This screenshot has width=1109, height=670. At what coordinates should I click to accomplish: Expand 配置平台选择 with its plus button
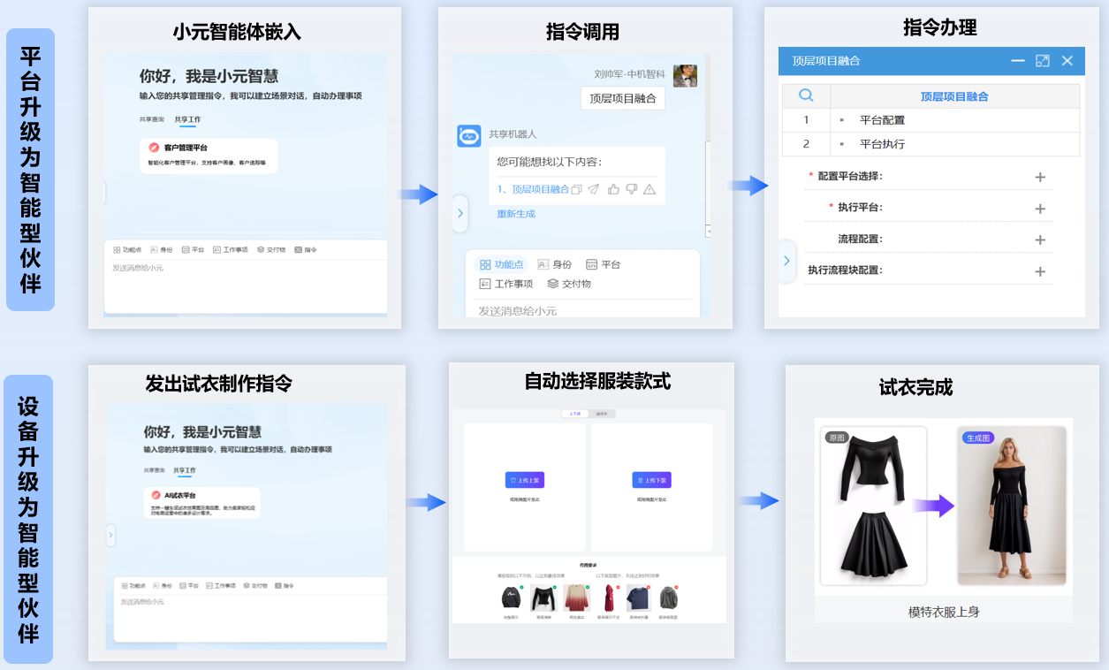coord(1040,177)
